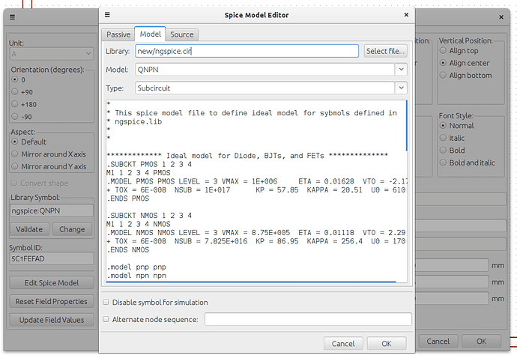517x355 pixels.
Task: Select Align top vertical position
Action: (443, 50)
